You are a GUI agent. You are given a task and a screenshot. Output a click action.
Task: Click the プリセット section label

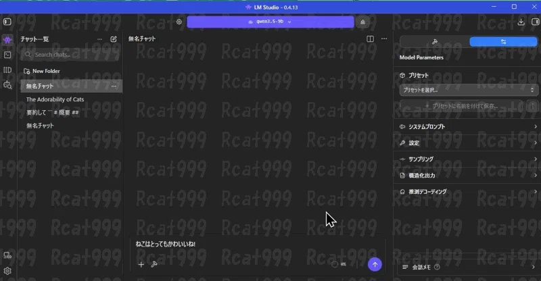click(x=419, y=75)
